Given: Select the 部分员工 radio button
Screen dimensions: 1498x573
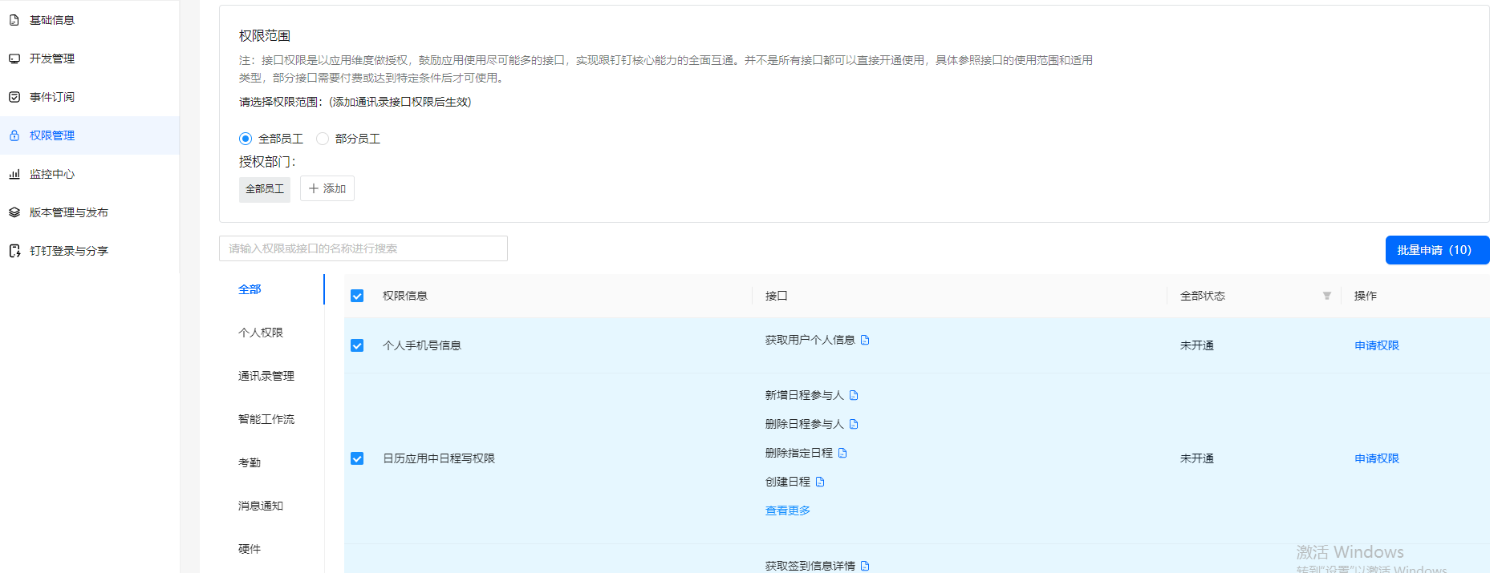Looking at the screenshot, I should click(323, 139).
